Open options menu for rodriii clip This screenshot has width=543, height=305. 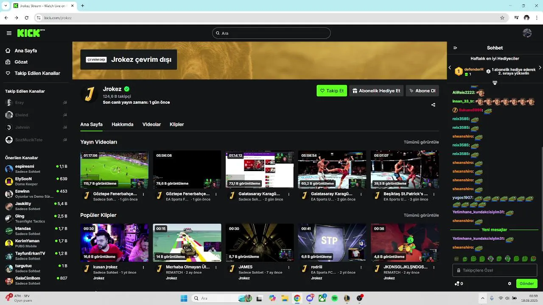tap(361, 267)
